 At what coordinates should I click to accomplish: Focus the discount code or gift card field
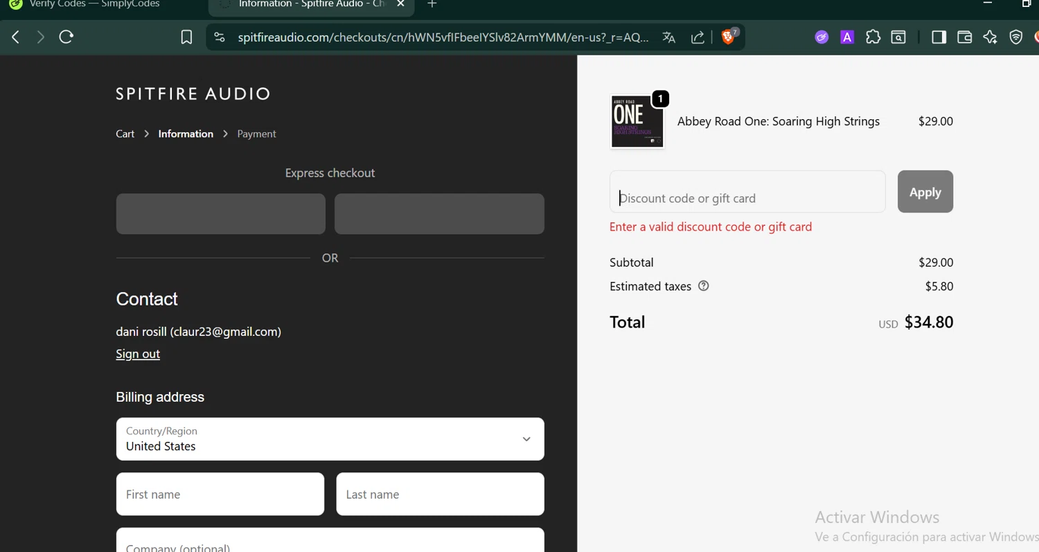[x=747, y=192]
